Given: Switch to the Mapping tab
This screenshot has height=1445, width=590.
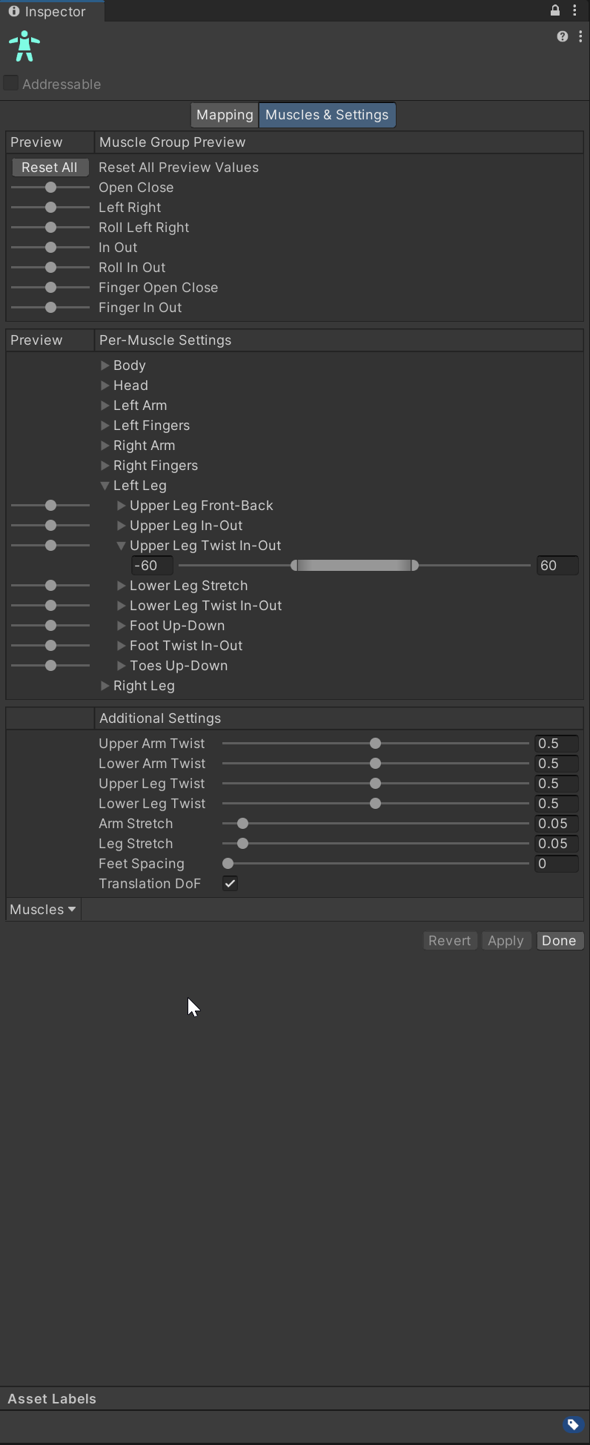Looking at the screenshot, I should pos(225,115).
